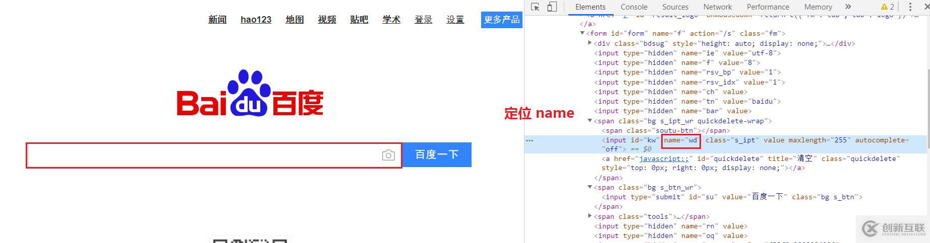This screenshot has height=243, width=930.
Task: Select the submit input id="su" line
Action: click(732, 197)
